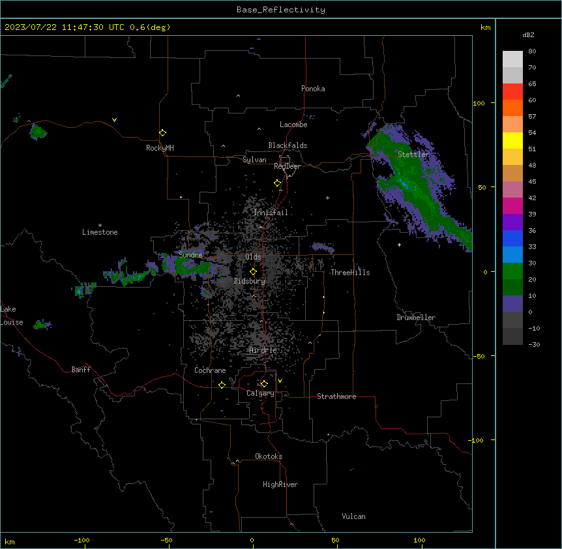This screenshot has height=549, width=562.
Task: Pick the violet purple legend swatch
Action: 512,222
